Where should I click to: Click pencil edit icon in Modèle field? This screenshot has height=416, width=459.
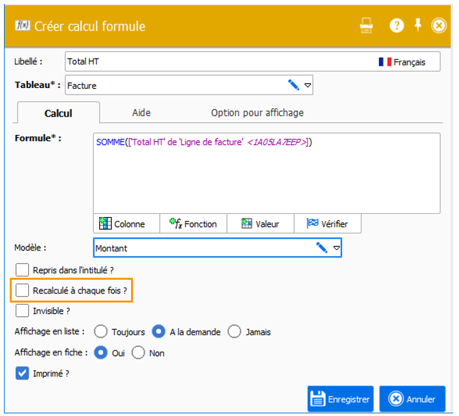coord(322,248)
